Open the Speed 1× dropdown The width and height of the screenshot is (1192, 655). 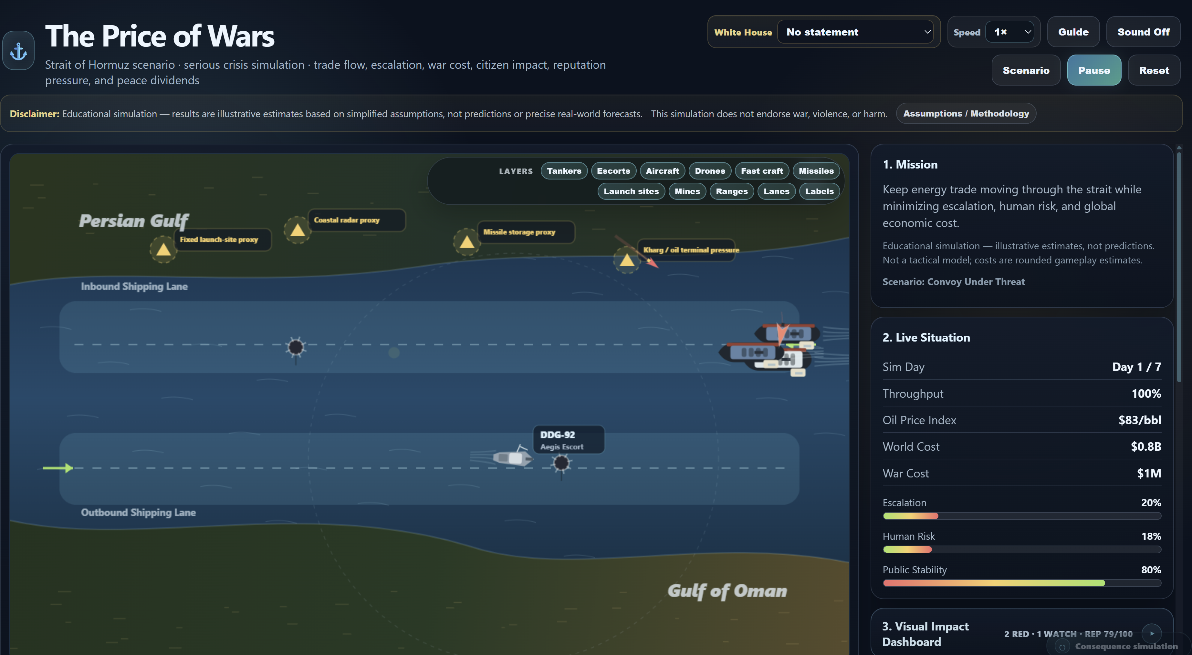point(1010,32)
